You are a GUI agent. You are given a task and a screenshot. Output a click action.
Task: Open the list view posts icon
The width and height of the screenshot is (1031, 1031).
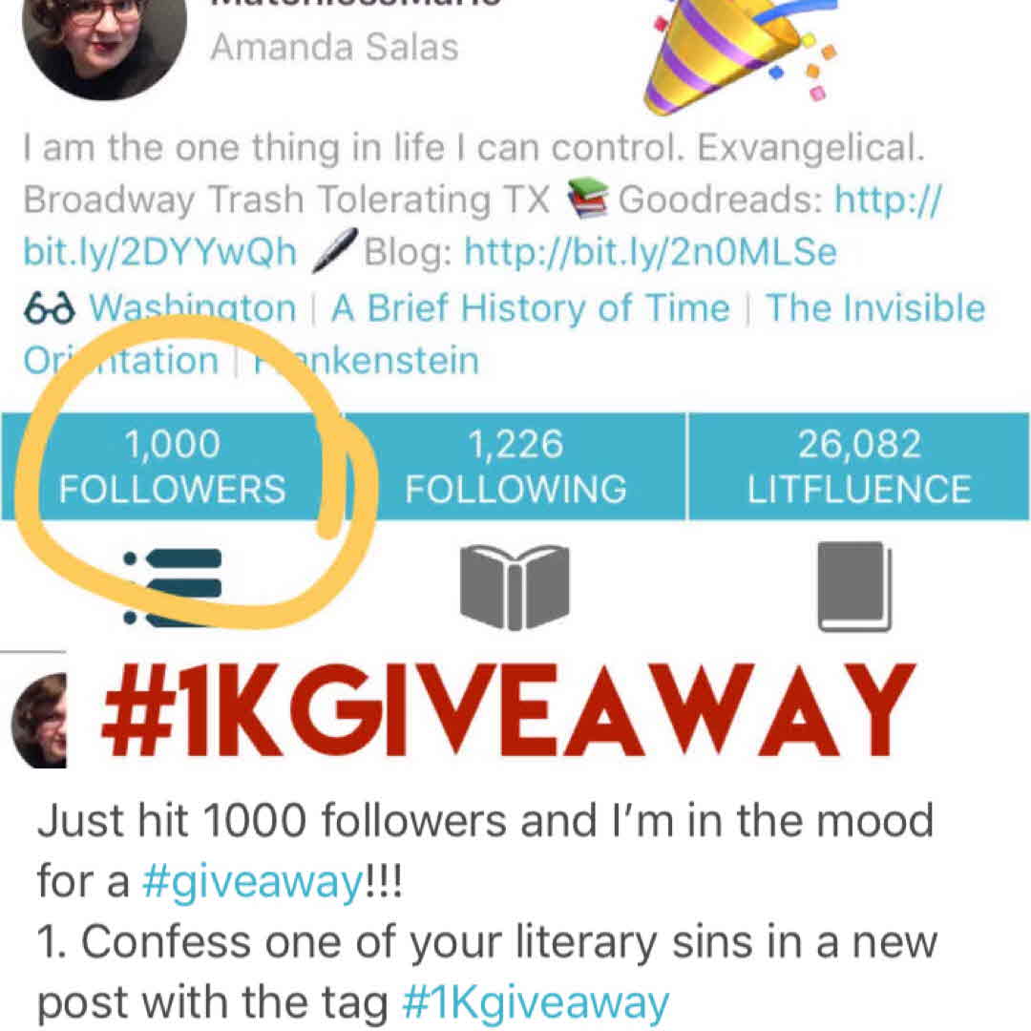[173, 587]
